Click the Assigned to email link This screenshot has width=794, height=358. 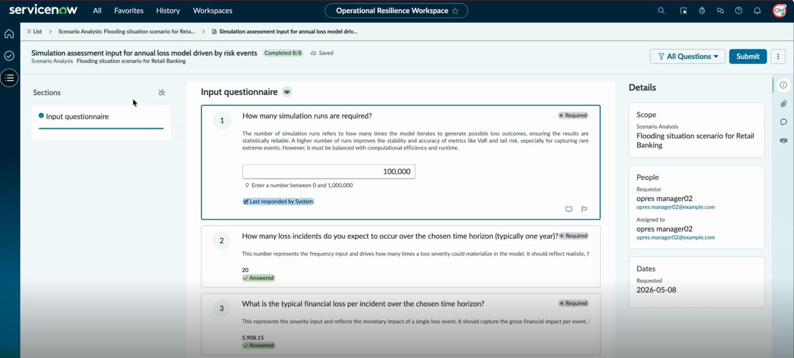tap(676, 237)
